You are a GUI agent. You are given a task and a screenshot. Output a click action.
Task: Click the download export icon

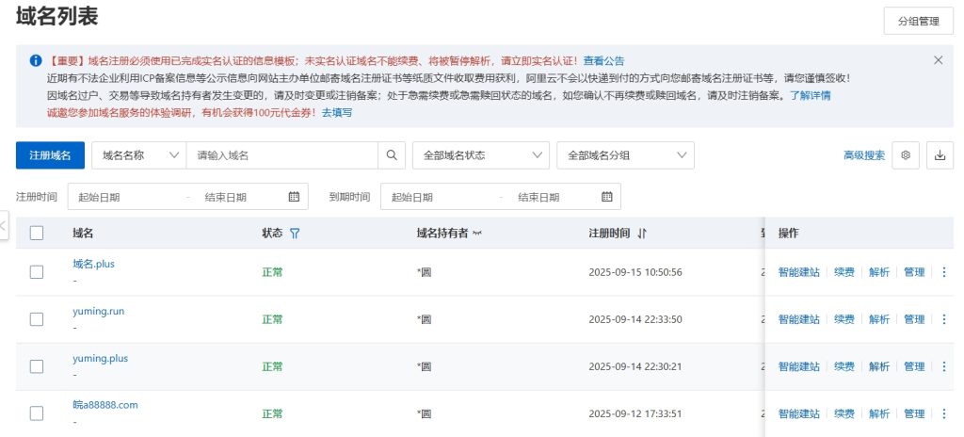[x=939, y=155]
